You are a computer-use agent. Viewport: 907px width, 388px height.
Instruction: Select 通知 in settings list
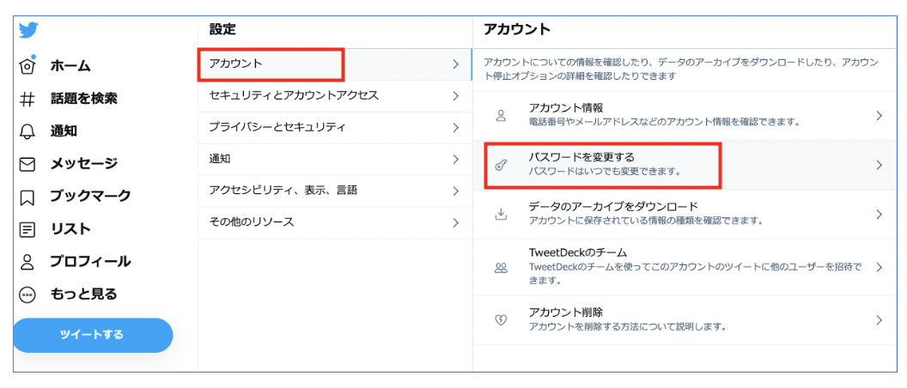tap(336, 159)
